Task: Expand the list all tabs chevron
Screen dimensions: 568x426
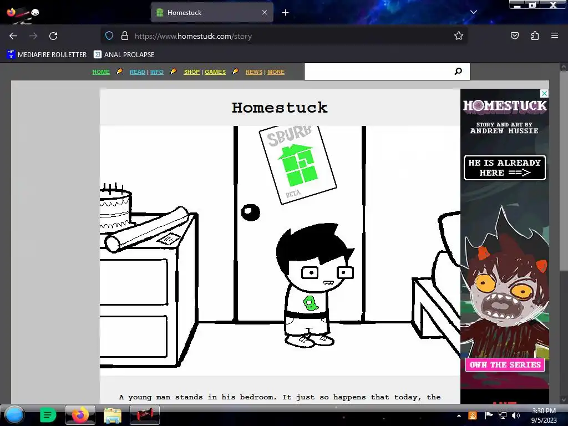Action: 474,12
